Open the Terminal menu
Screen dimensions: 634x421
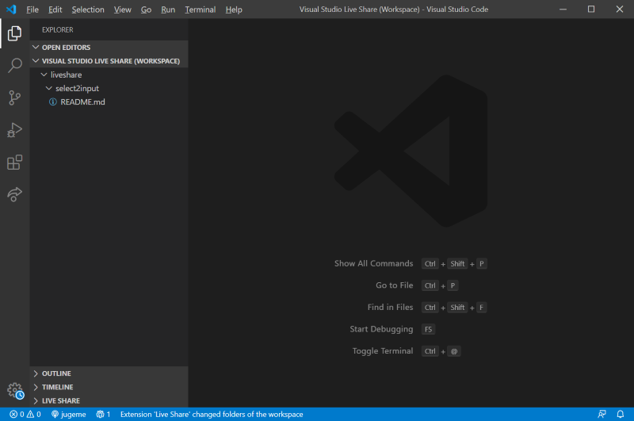coord(201,10)
